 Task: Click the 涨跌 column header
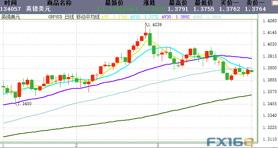149,3
